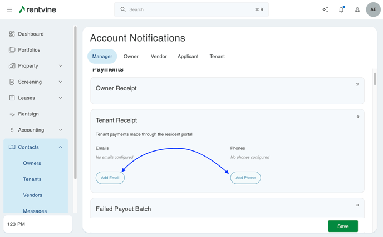
Task: Expand the Owner Receipt panel
Action: [357, 84]
